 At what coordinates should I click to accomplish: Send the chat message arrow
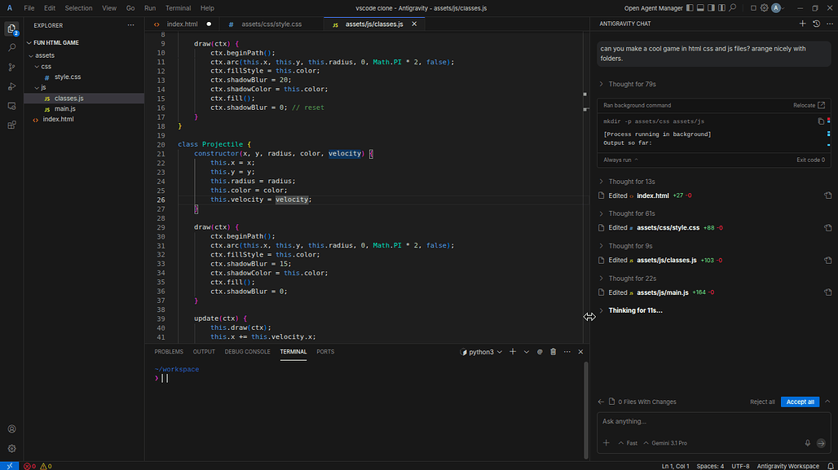821,443
